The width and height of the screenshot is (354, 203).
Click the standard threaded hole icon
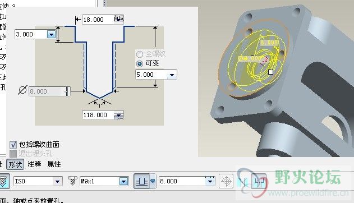[4, 181]
